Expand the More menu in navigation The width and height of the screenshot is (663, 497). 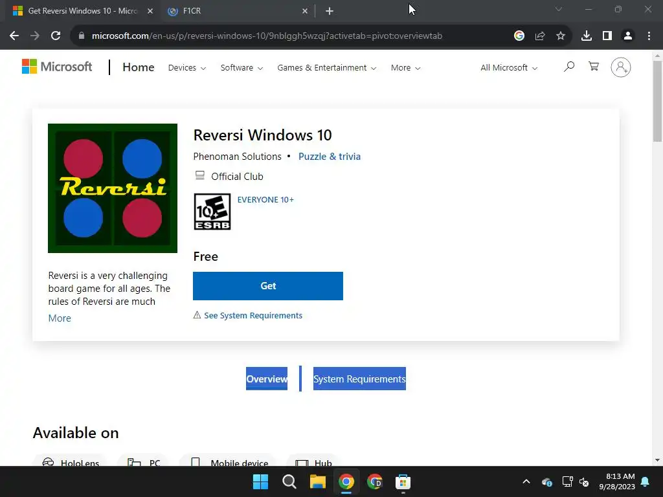405,67
